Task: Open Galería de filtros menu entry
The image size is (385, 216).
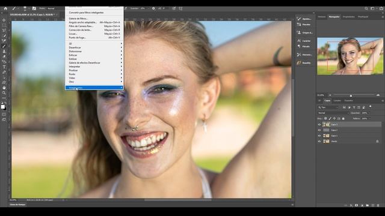Action: pos(94,19)
